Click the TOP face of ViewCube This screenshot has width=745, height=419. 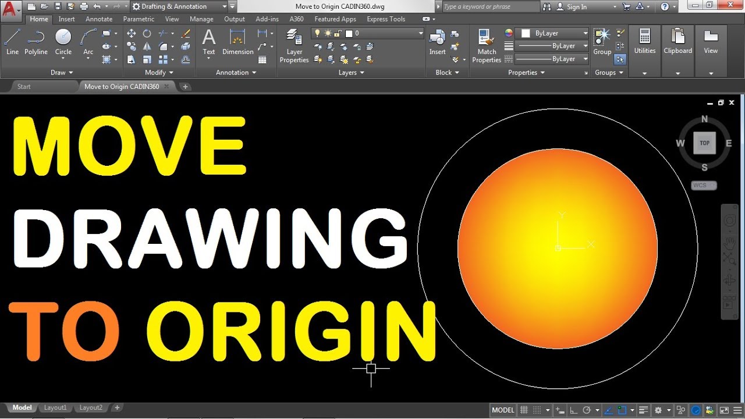tap(704, 143)
